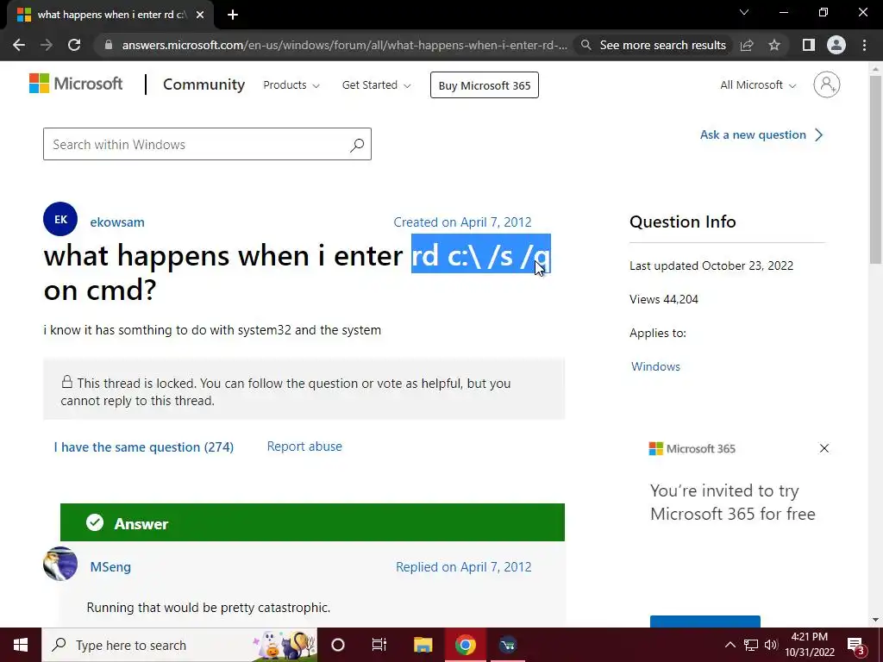Click Ask a new question link

tap(761, 135)
